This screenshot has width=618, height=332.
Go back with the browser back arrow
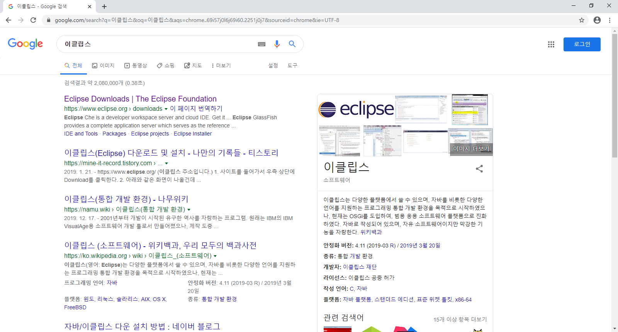[x=8, y=20]
